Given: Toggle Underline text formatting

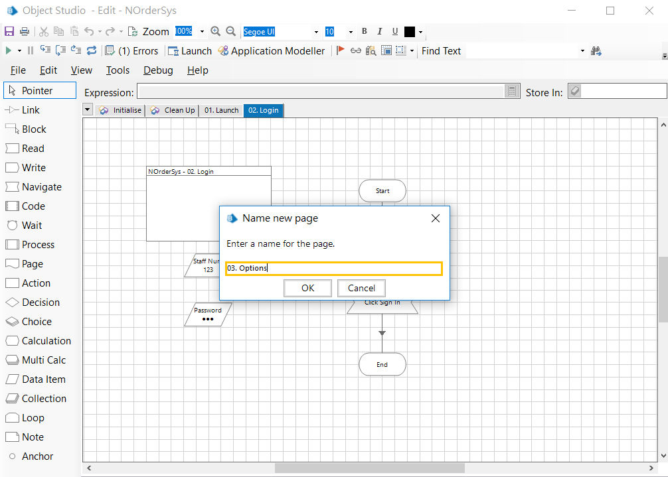Looking at the screenshot, I should click(x=395, y=31).
